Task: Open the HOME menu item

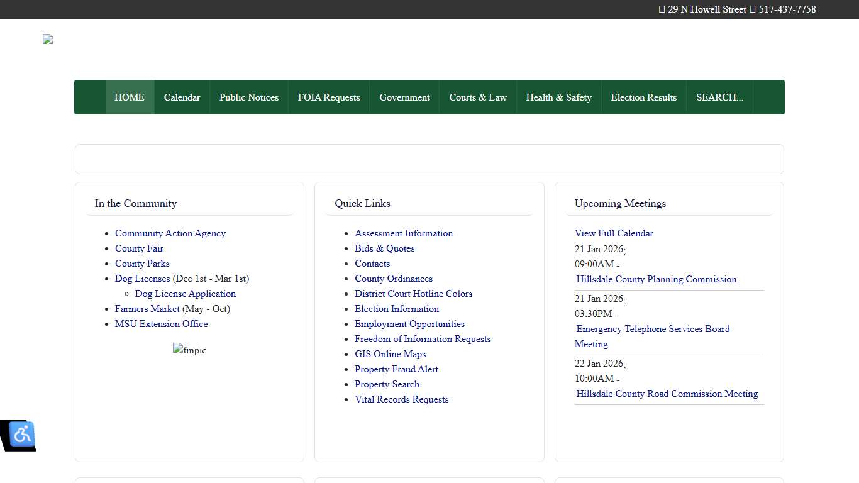Action: pos(130,97)
